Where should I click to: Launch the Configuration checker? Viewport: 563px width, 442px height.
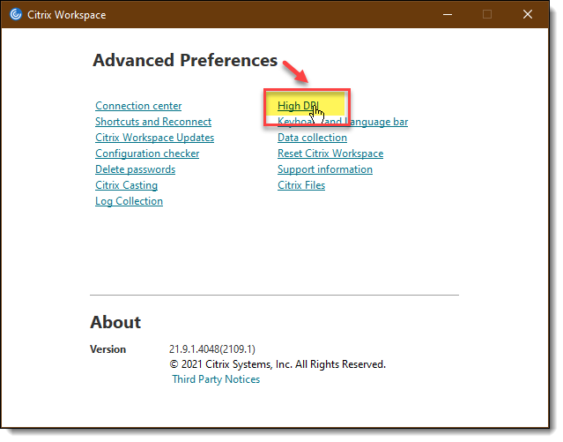point(147,154)
